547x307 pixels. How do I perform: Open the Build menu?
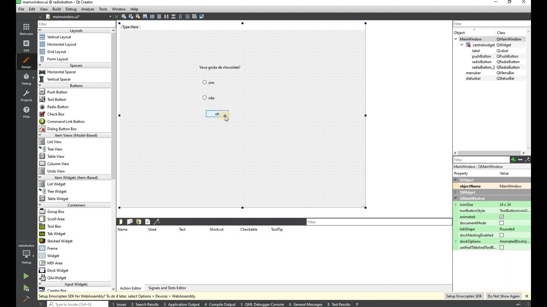pos(56,9)
